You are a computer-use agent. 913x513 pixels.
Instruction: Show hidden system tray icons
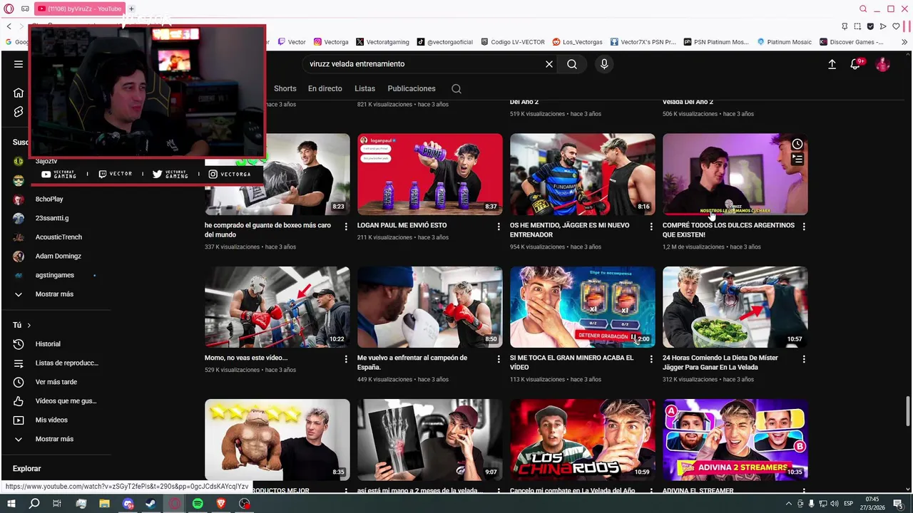pos(788,504)
